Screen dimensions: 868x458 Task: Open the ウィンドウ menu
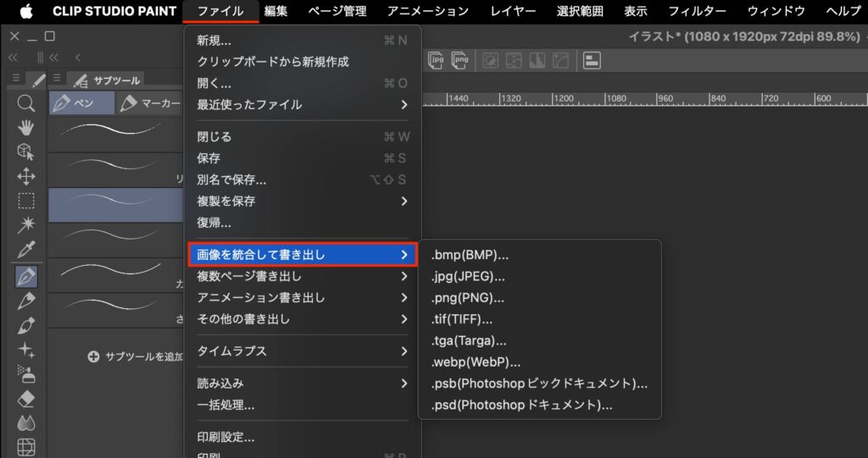[x=778, y=11]
